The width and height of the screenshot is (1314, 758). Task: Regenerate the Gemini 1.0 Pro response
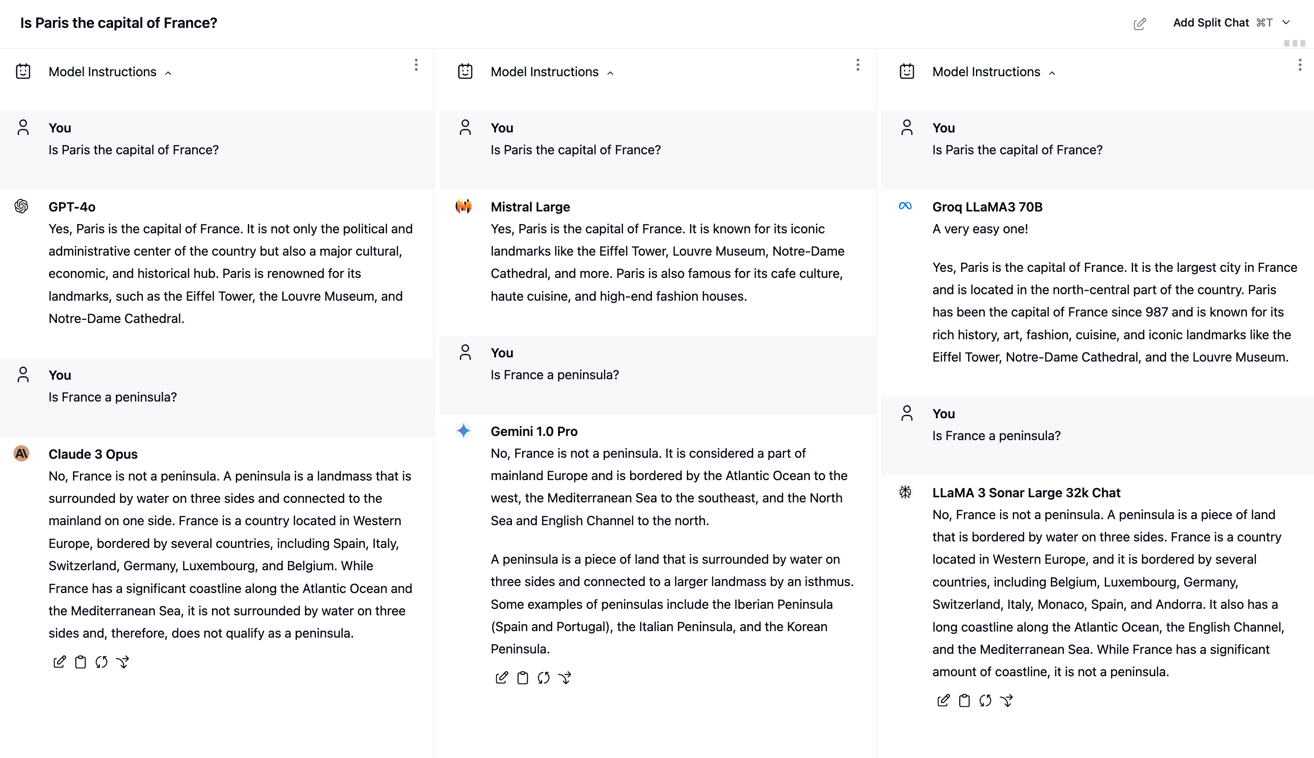543,677
